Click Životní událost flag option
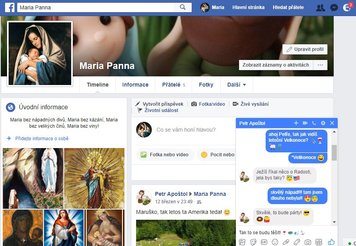356x246 pixels. (158, 110)
